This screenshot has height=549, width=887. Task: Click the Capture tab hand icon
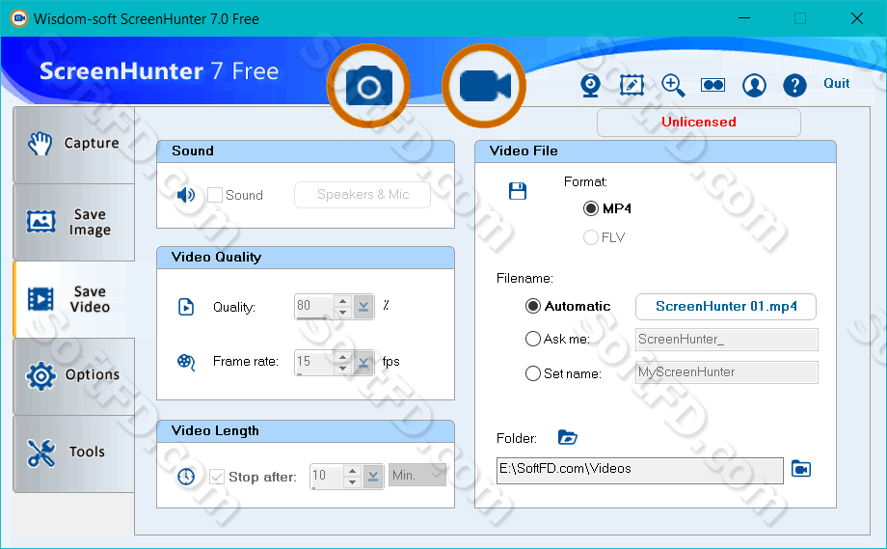point(40,144)
